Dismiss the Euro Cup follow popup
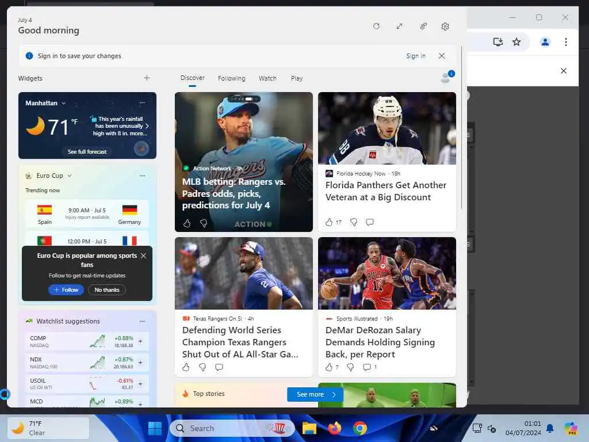Viewport: 589px width, 442px height. 143,256
